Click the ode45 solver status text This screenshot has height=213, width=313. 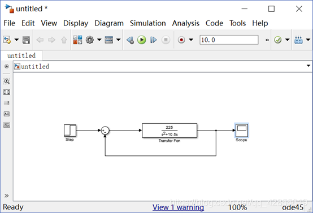[x=293, y=207]
